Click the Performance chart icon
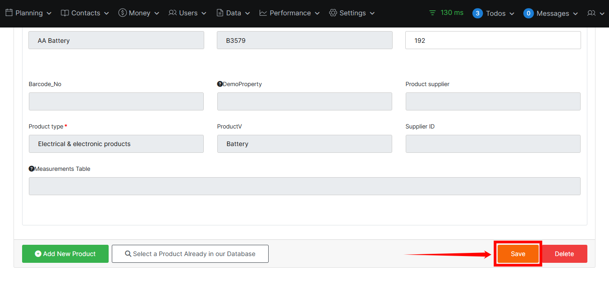 click(263, 13)
